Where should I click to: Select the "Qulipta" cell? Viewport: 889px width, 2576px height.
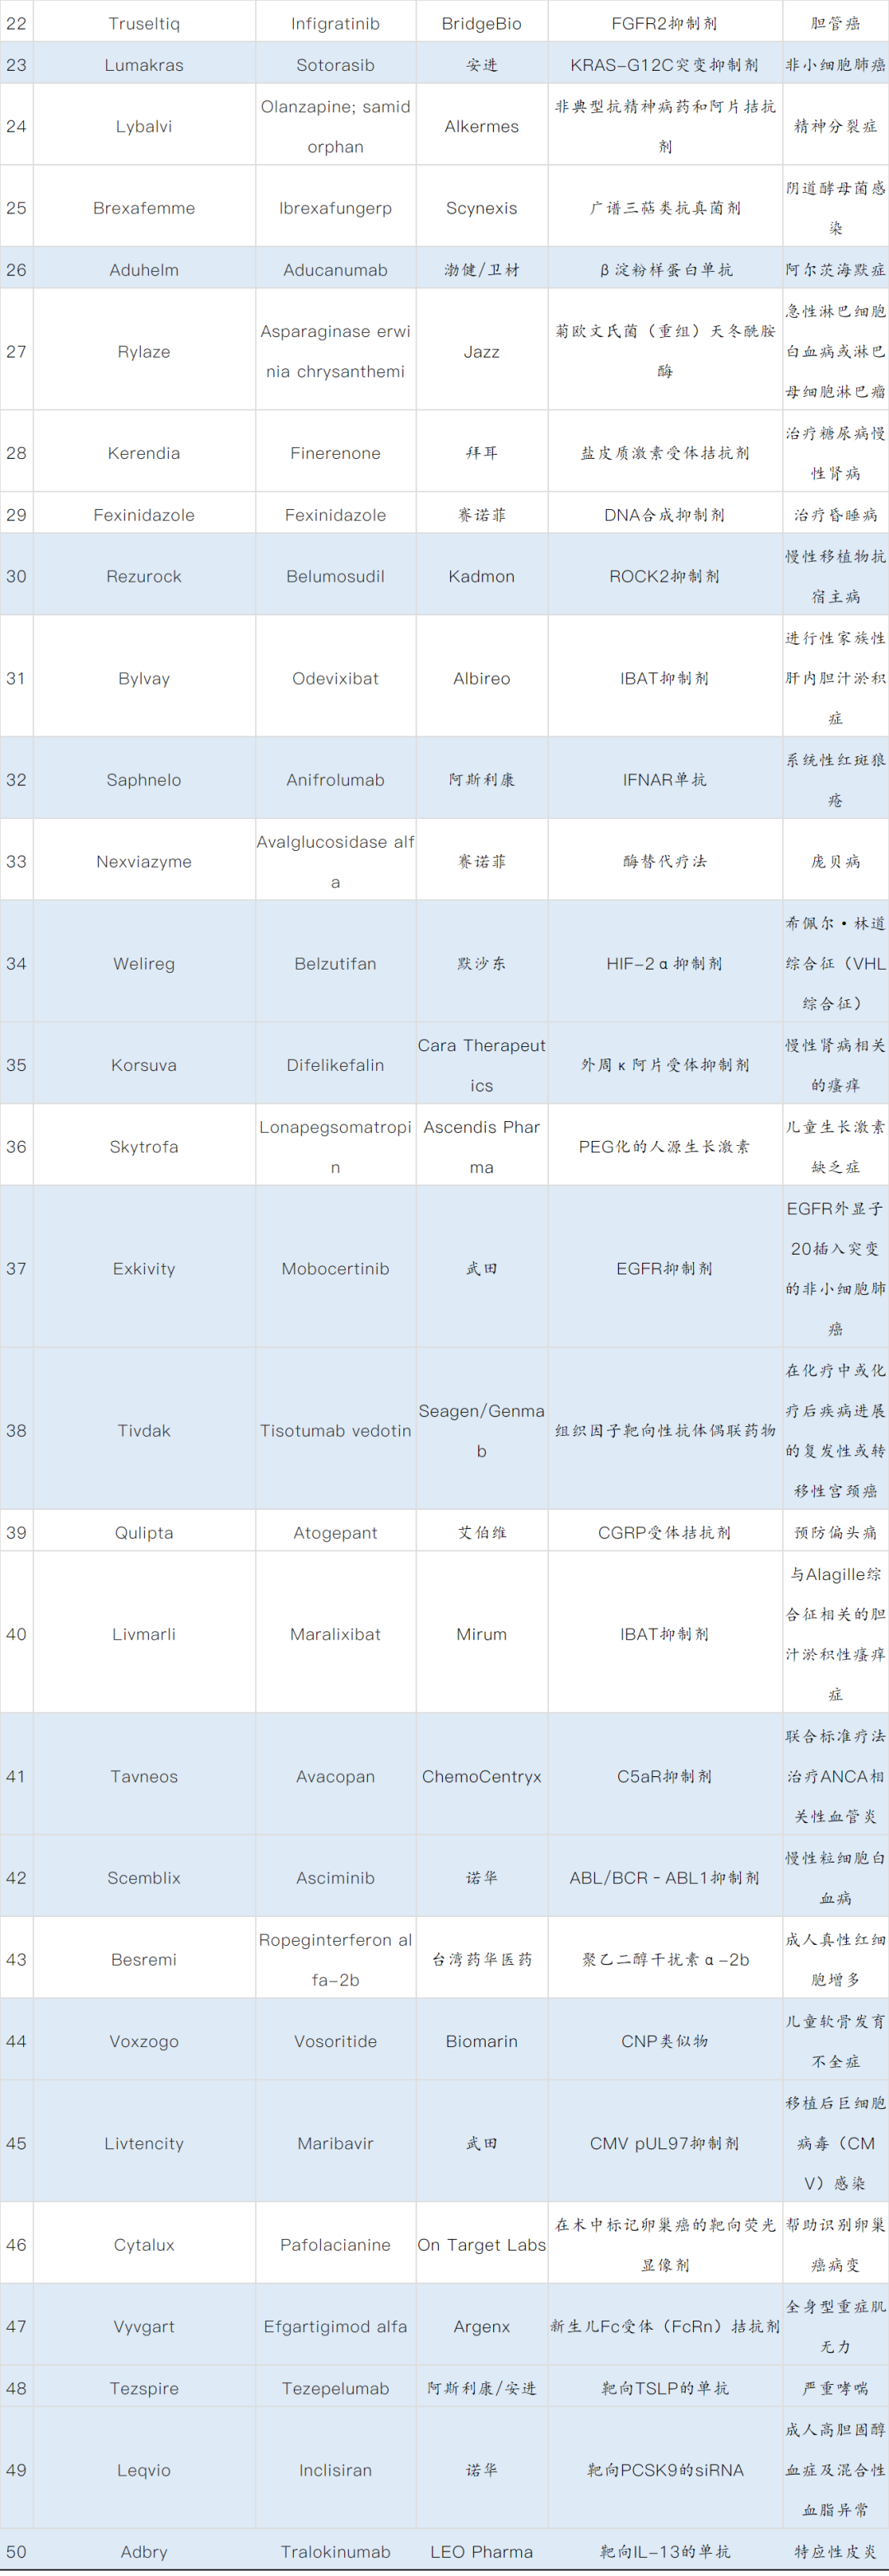click(144, 1532)
